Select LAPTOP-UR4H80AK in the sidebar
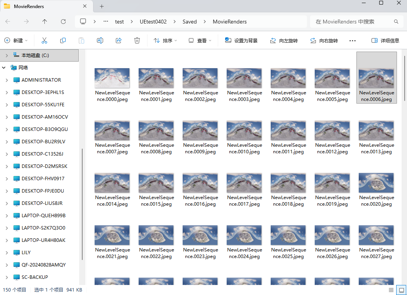This screenshot has width=407, height=295. point(43,240)
